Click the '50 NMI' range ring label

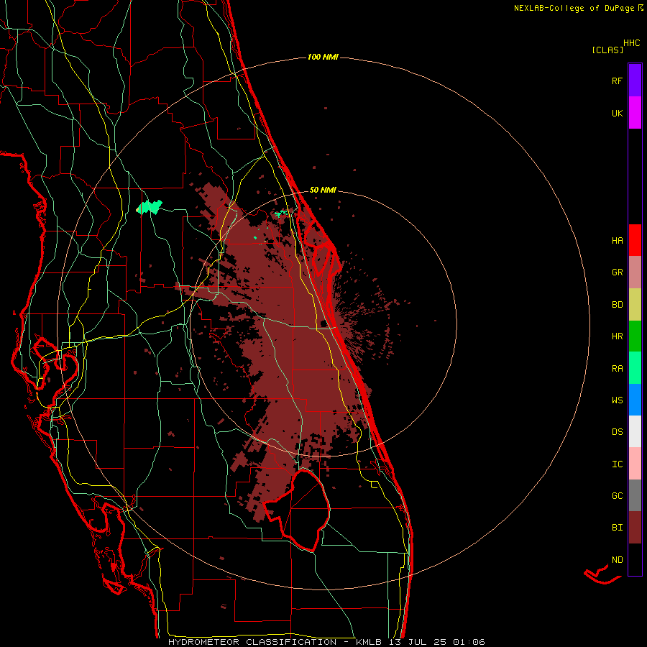pos(323,191)
